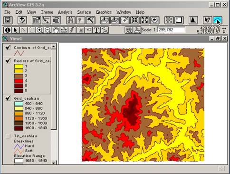
Task: Click the legend scrollbar down arrow
Action: click(x=54, y=163)
